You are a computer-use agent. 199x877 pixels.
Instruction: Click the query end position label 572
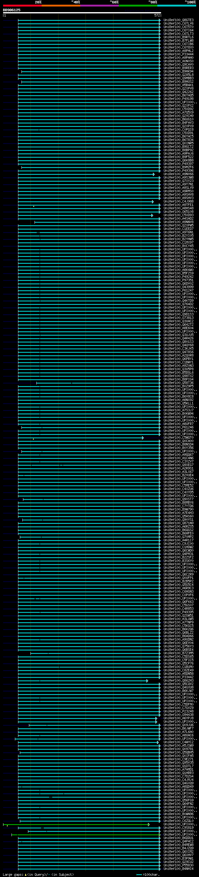tap(157, 16)
